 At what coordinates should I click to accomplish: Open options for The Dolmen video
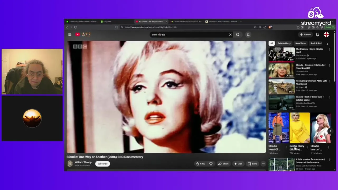(330, 49)
